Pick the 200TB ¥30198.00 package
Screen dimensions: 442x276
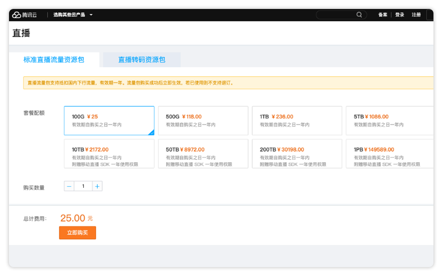[x=297, y=154]
